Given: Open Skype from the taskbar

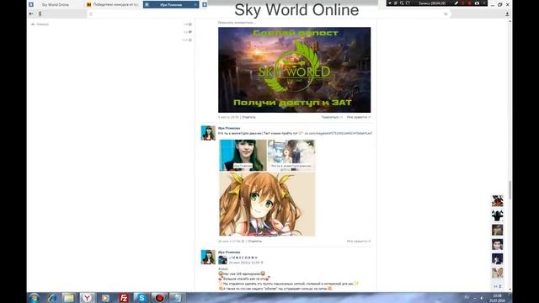Looking at the screenshot, I should (x=141, y=298).
